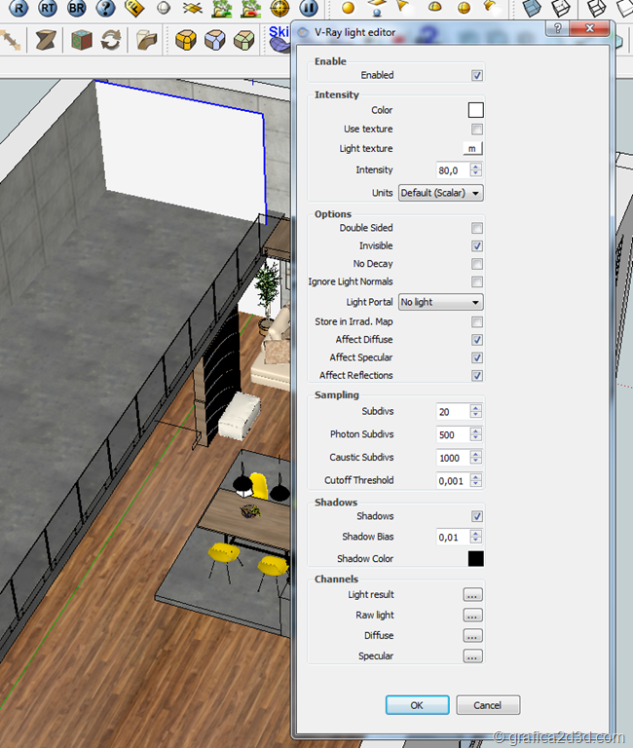Uncheck the Enabled checkbox
Image resolution: width=633 pixels, height=748 pixels.
[x=476, y=75]
